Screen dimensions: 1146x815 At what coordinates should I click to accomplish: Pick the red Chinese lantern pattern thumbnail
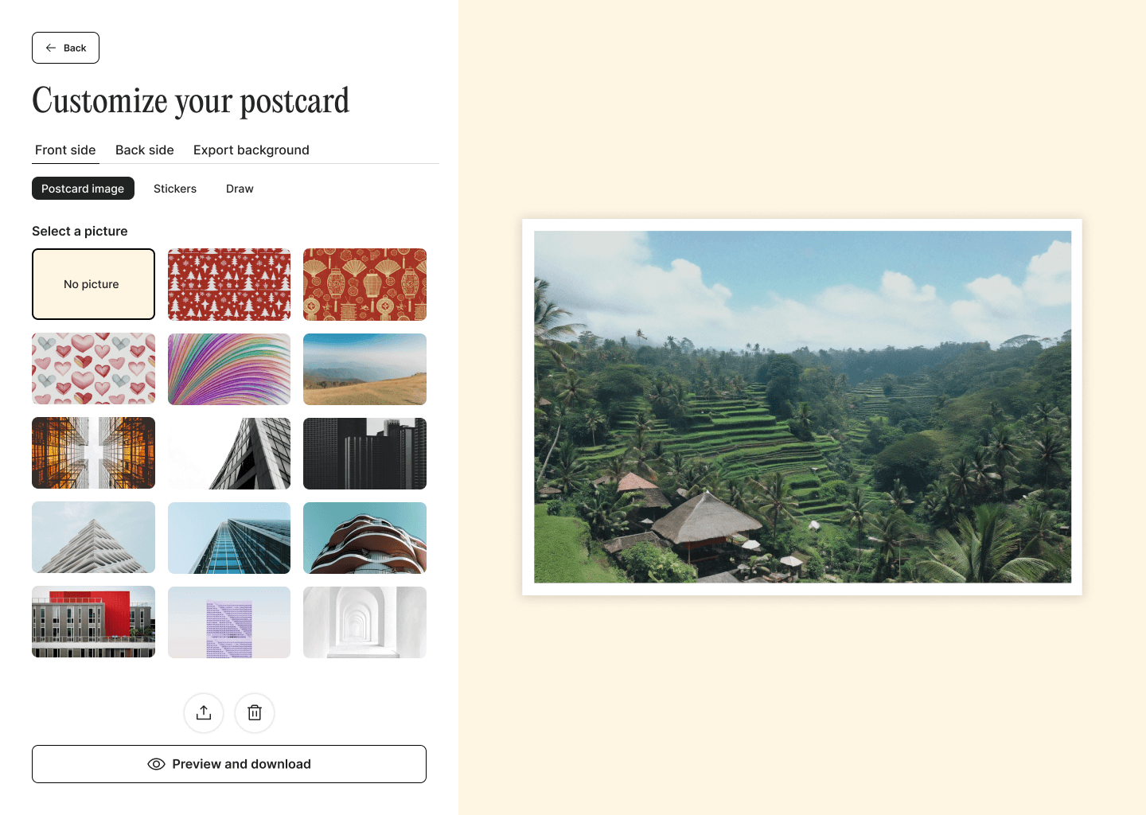pos(364,284)
